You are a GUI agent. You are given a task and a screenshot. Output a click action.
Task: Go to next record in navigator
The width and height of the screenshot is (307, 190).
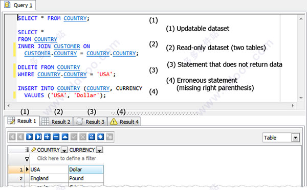30,137
